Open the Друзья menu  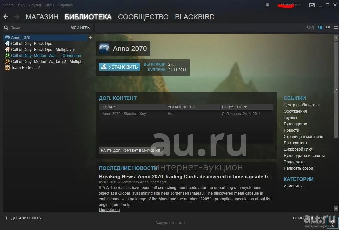pyautogui.click(x=35, y=5)
